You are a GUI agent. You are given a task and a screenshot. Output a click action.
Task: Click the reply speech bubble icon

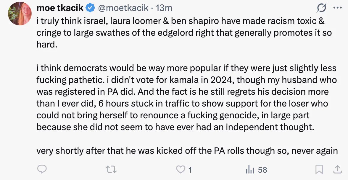42,170
